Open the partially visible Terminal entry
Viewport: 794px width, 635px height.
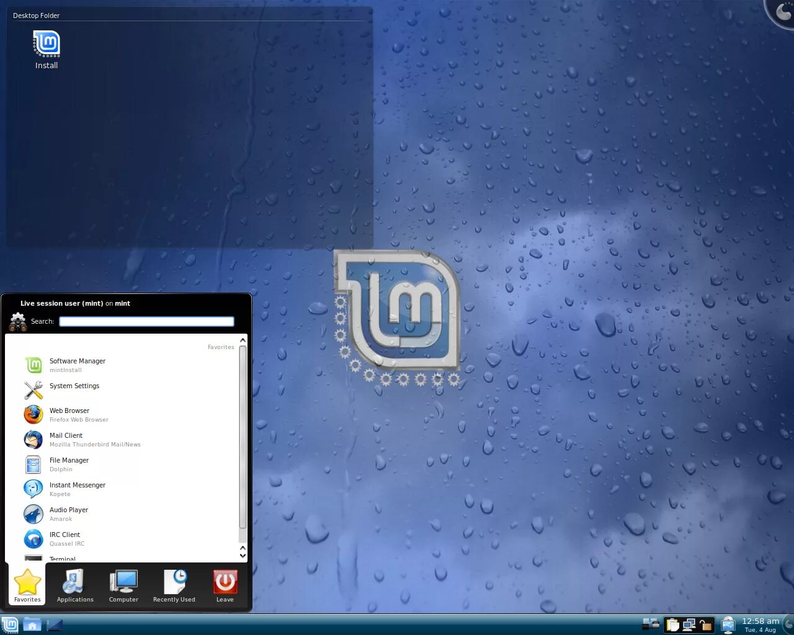point(129,557)
